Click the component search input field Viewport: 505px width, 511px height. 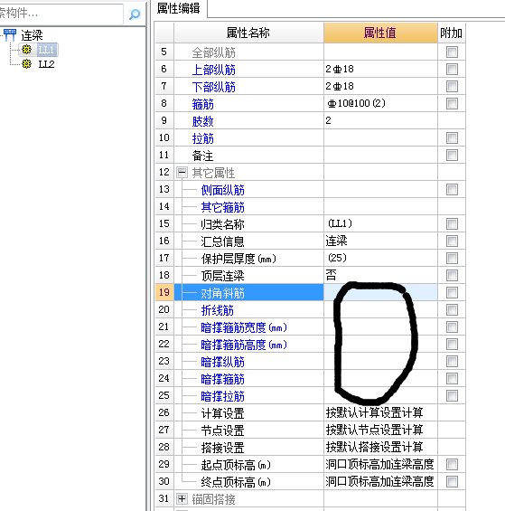[61, 14]
